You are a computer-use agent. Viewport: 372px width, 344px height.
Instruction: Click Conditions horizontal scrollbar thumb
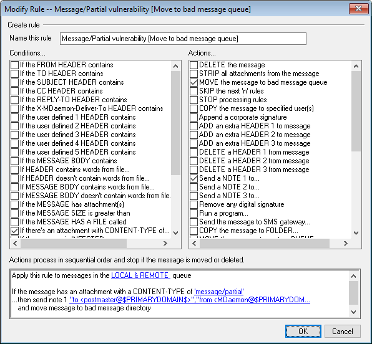(74, 243)
